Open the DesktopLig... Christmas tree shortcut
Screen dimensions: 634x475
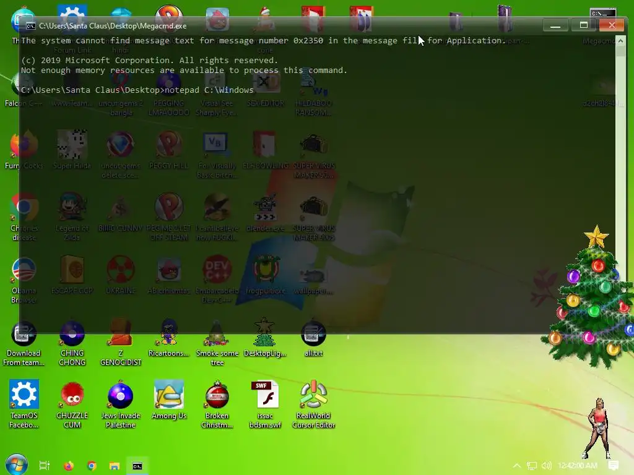point(265,338)
